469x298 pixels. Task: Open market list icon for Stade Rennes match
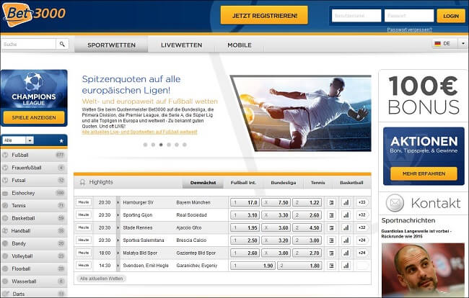[x=331, y=228]
